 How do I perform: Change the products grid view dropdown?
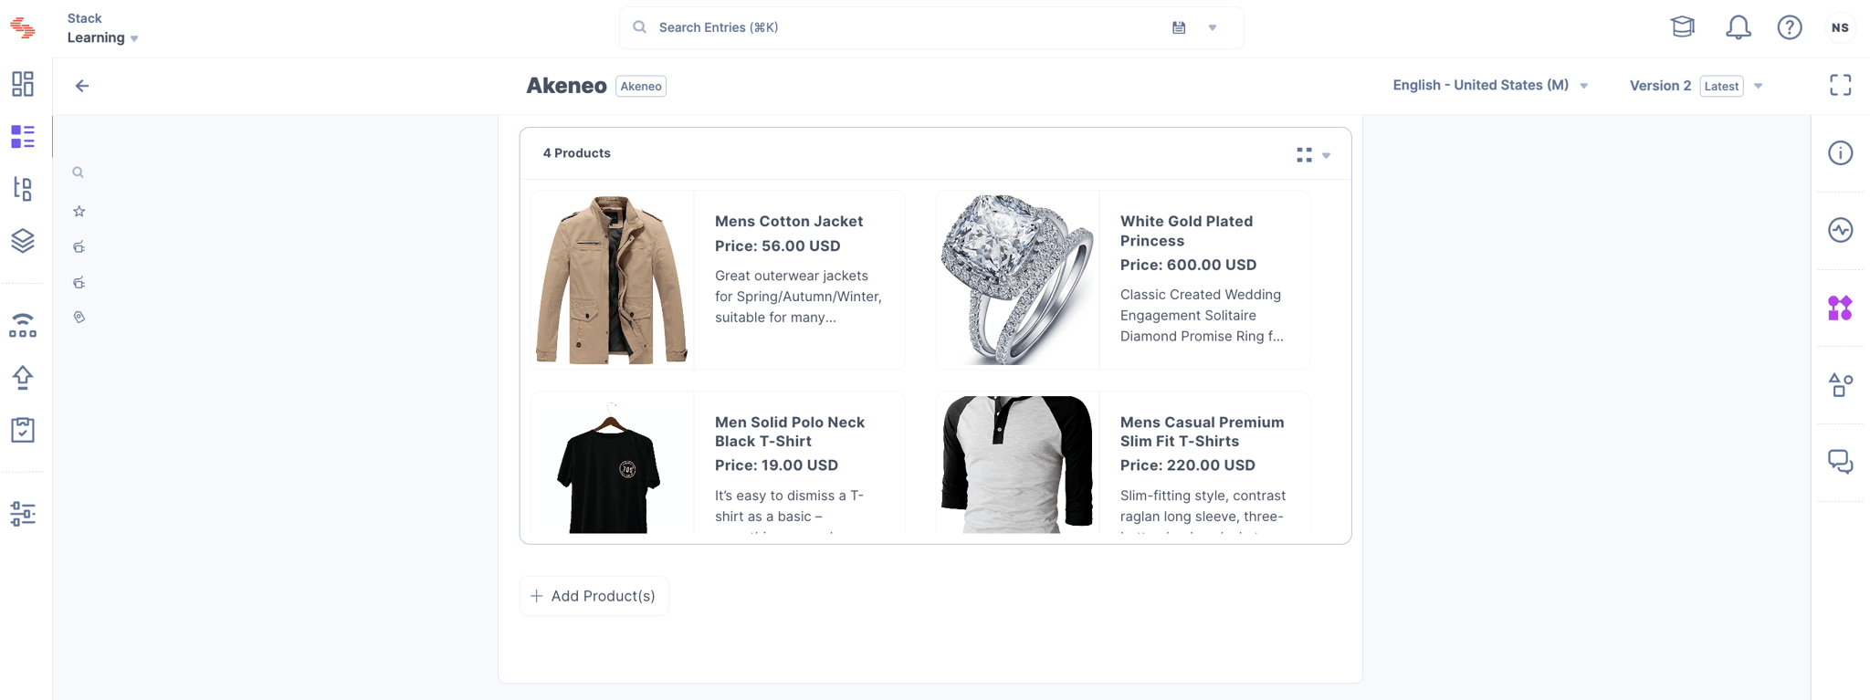[1313, 155]
